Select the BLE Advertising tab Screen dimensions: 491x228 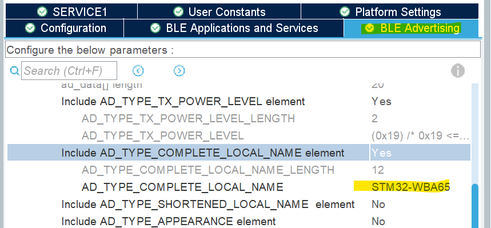click(411, 28)
